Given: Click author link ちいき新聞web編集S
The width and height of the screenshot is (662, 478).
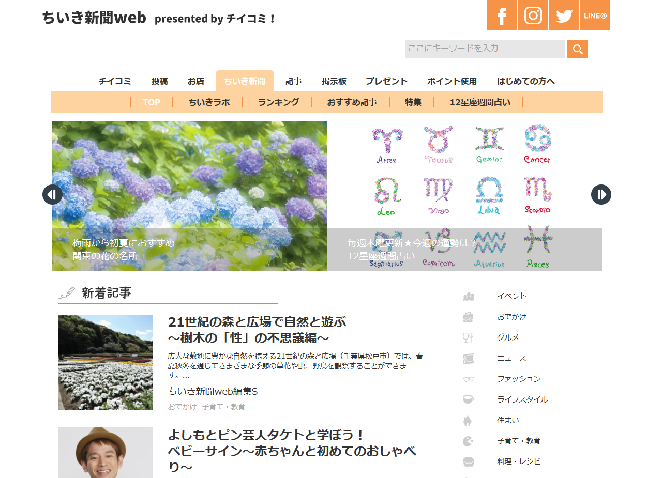Looking at the screenshot, I should coord(213,392).
